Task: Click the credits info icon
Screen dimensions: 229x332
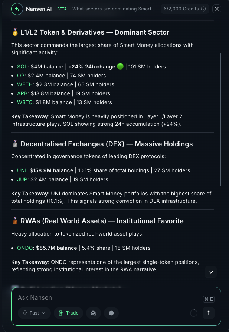Action: pos(203,9)
